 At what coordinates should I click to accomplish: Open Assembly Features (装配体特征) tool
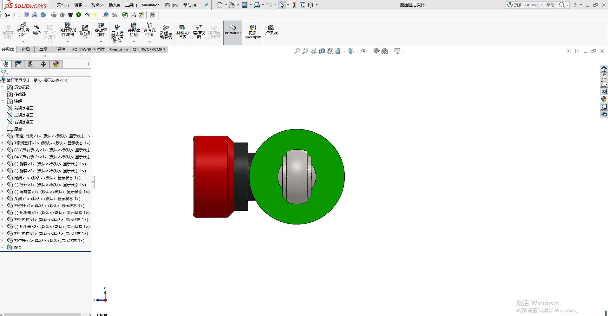(134, 30)
